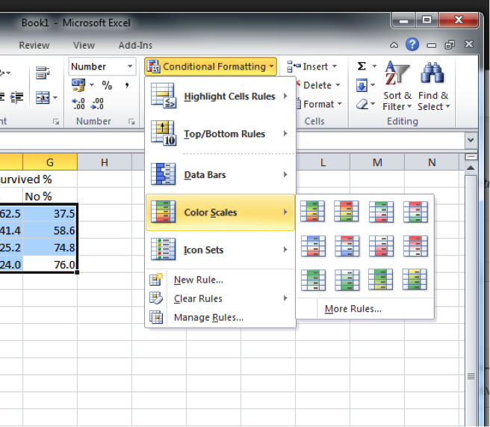The height and width of the screenshot is (427, 490).
Task: Click the Fill down-arrow icon
Action: pos(362,85)
